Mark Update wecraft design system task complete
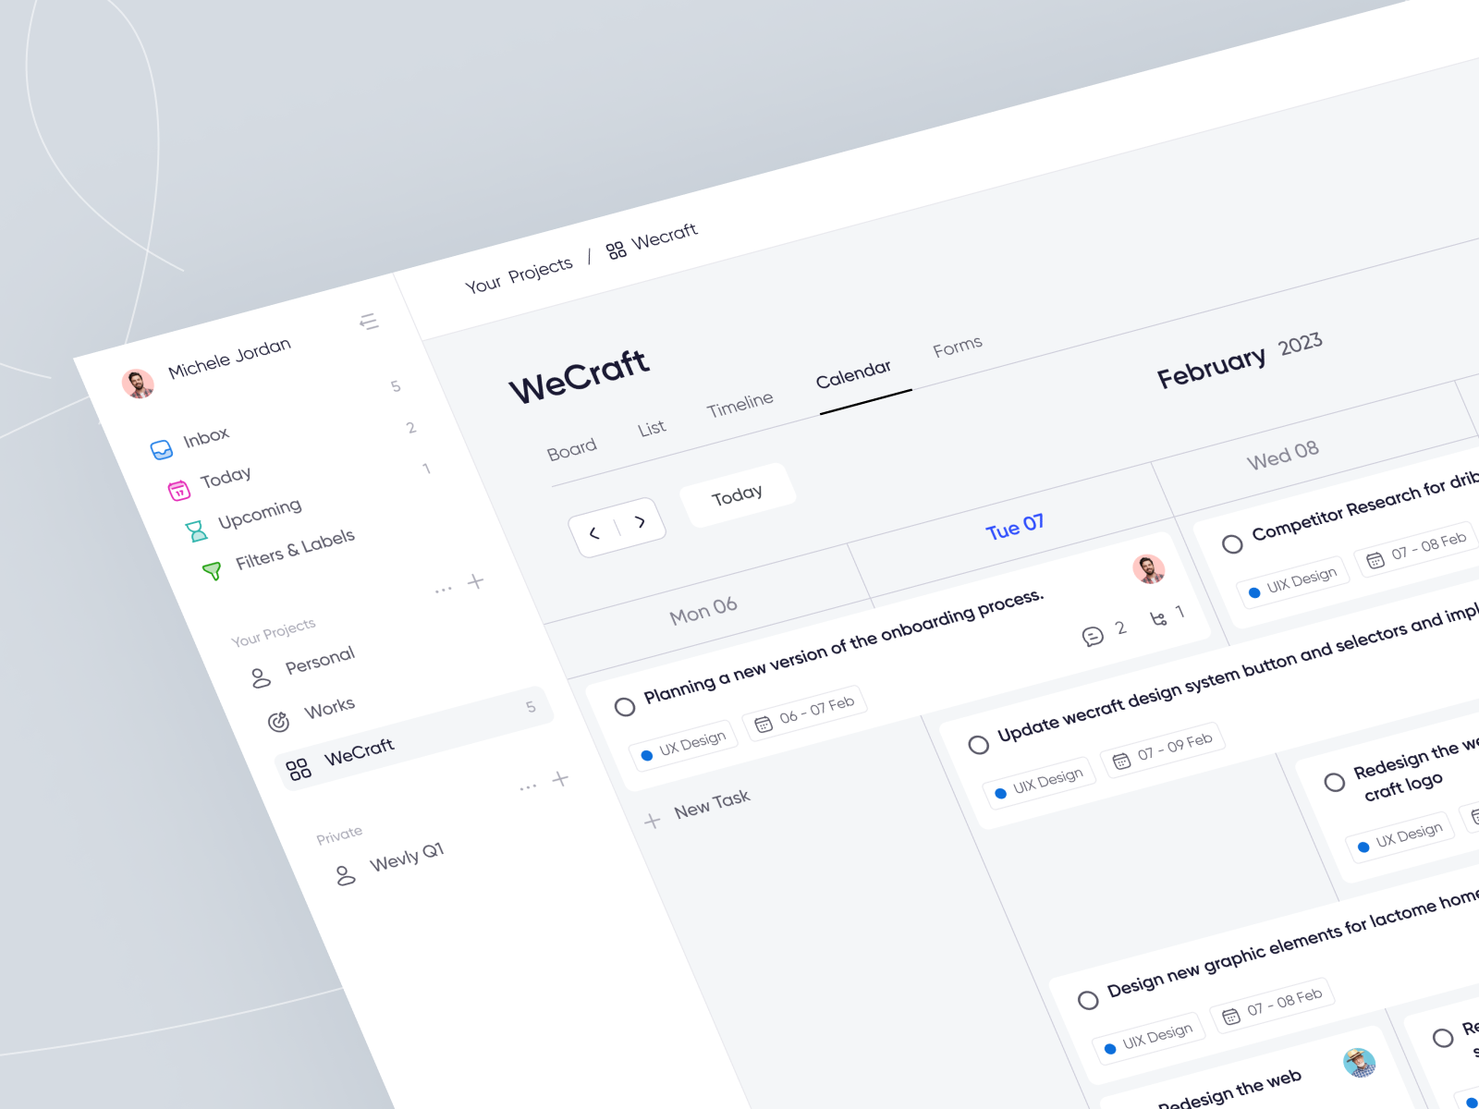Screen dimensions: 1479x1109 pos(979,745)
